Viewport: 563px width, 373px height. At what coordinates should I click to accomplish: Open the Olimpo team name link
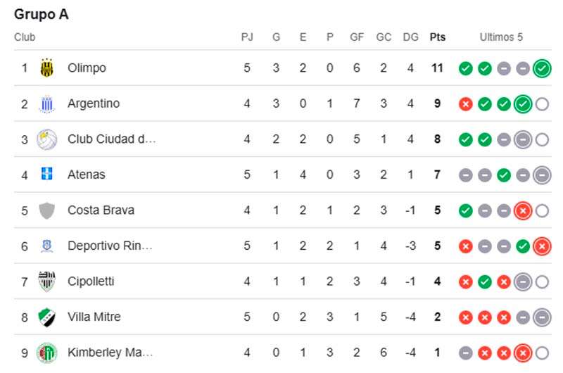coord(87,68)
